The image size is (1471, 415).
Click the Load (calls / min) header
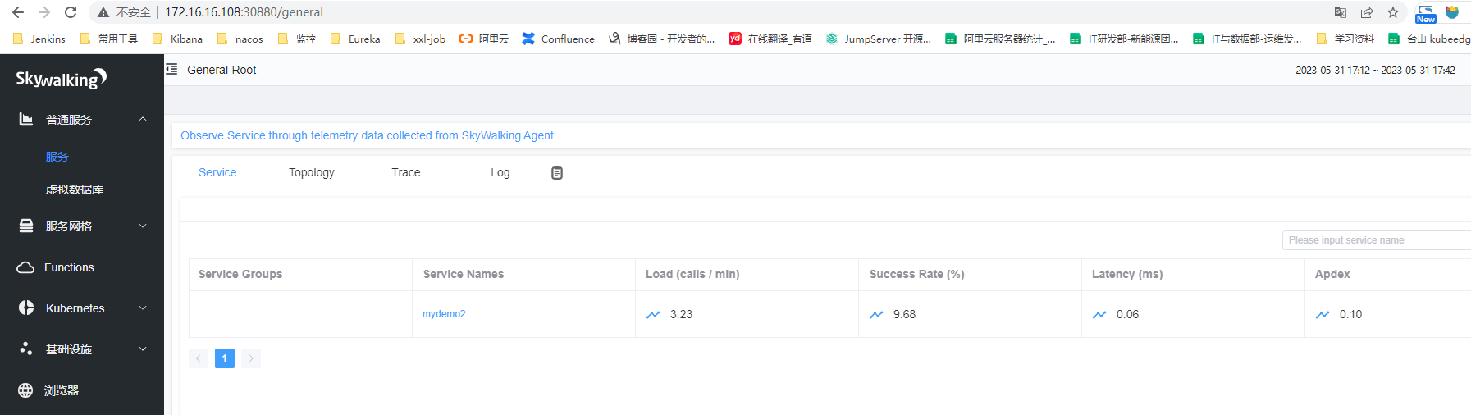[692, 274]
